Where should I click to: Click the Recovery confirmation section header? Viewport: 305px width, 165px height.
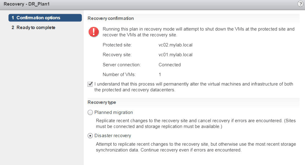[x=111, y=18]
